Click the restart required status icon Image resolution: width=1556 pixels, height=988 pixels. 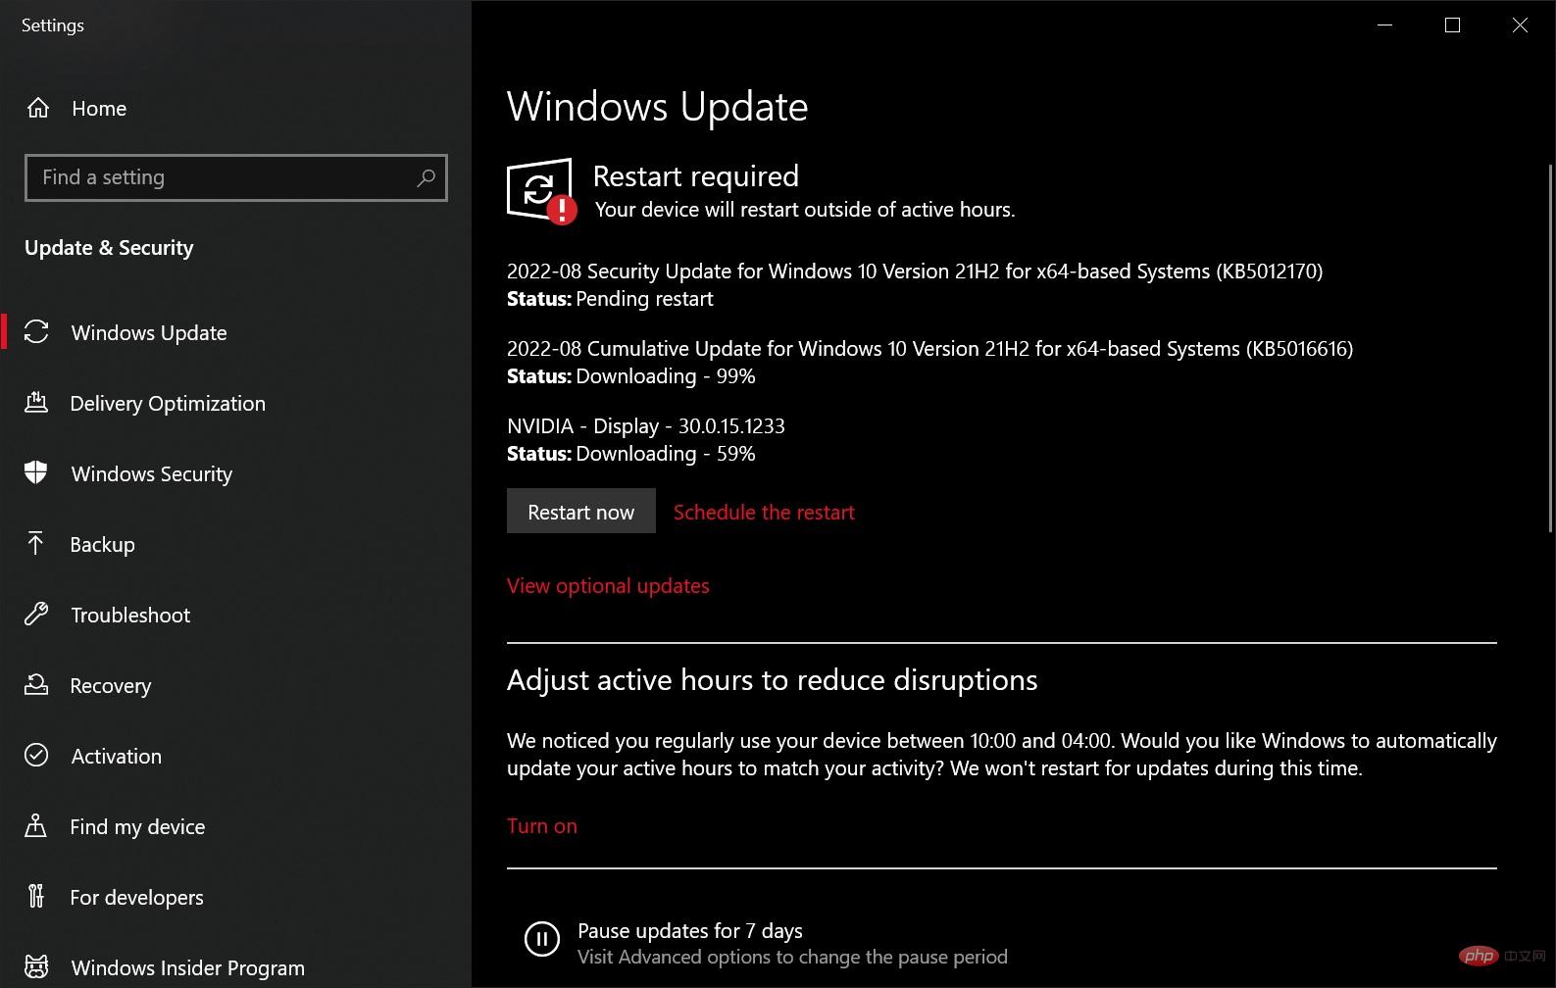(x=540, y=190)
